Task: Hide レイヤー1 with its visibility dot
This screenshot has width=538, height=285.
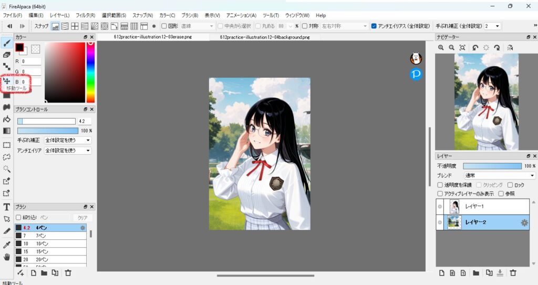Action: pyautogui.click(x=440, y=206)
